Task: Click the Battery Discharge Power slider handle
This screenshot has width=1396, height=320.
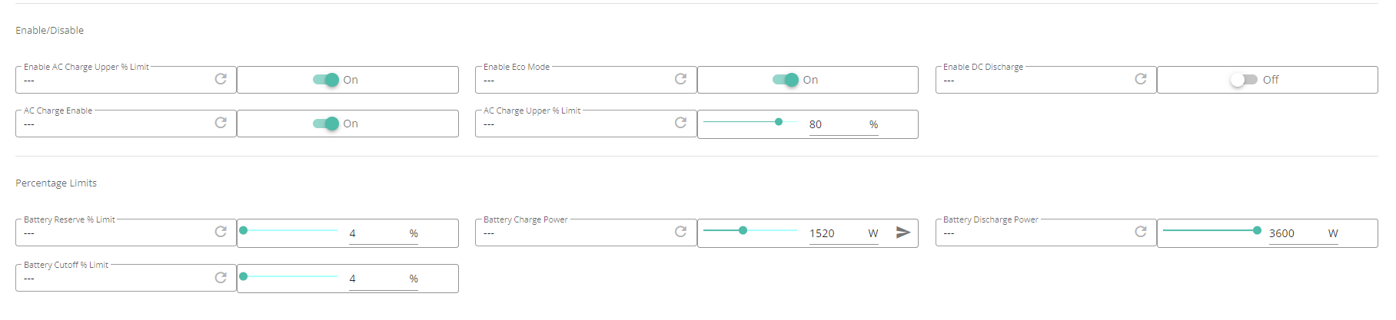Action: coord(1257,230)
